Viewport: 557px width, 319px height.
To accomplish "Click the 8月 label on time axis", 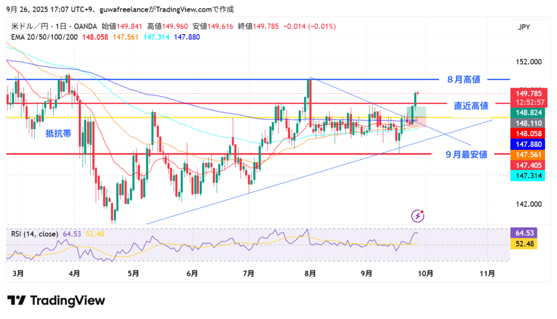I will point(310,273).
